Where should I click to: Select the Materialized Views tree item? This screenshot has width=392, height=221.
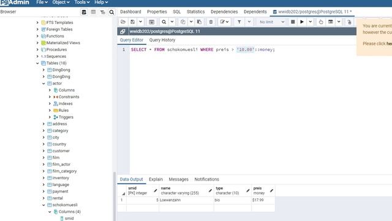click(63, 43)
